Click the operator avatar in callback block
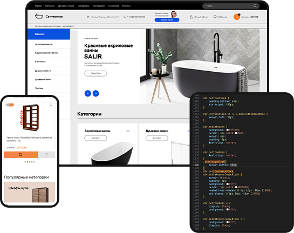The width and height of the screenshot is (294, 233). click(174, 14)
